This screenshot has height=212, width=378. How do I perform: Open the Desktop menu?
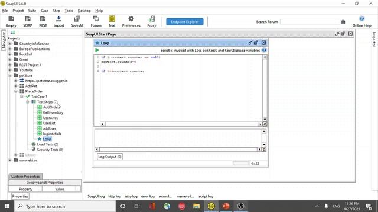[x=84, y=11]
